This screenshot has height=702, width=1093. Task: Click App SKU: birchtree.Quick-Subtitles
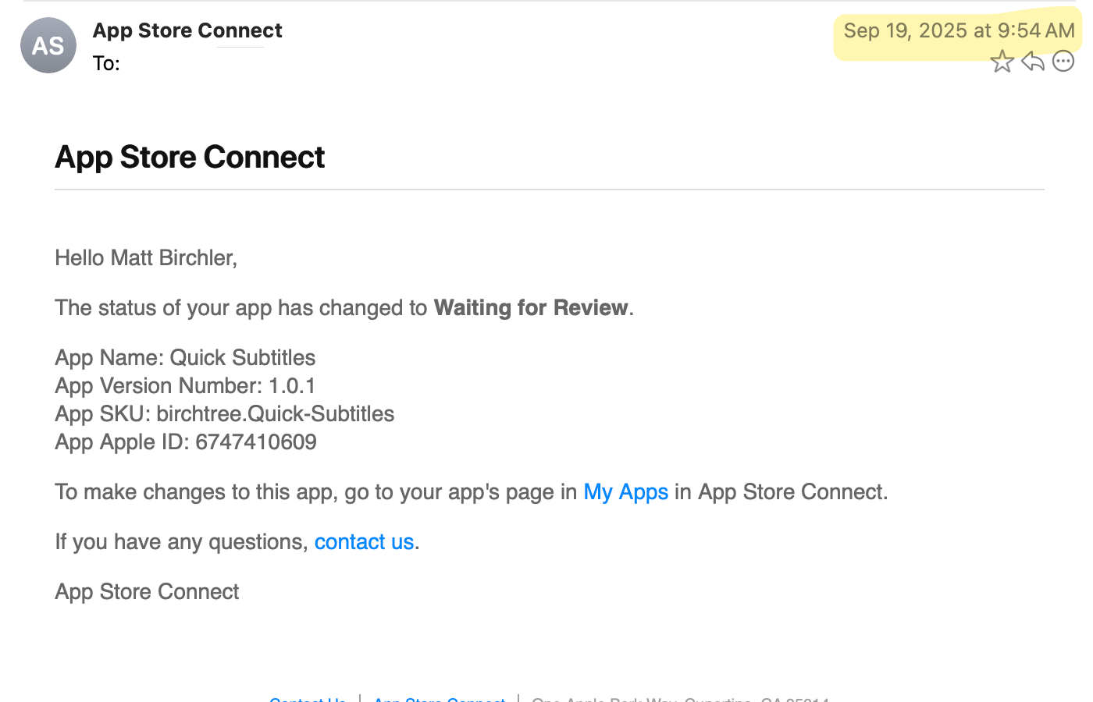225,414
